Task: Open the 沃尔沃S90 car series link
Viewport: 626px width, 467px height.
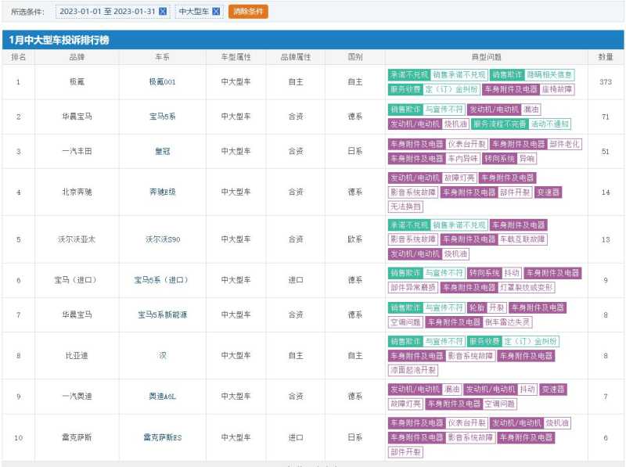Action: coord(163,239)
